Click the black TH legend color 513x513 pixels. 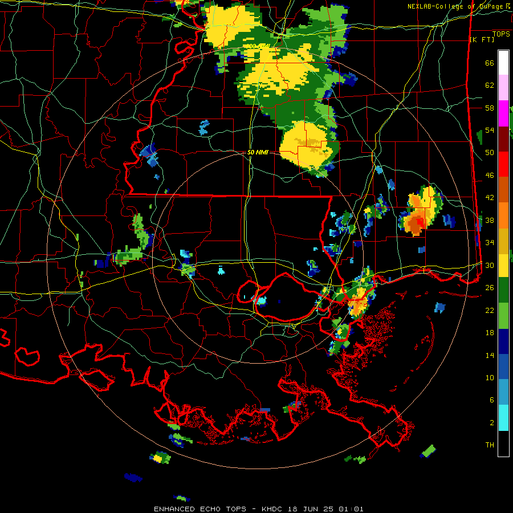pyautogui.click(x=503, y=443)
